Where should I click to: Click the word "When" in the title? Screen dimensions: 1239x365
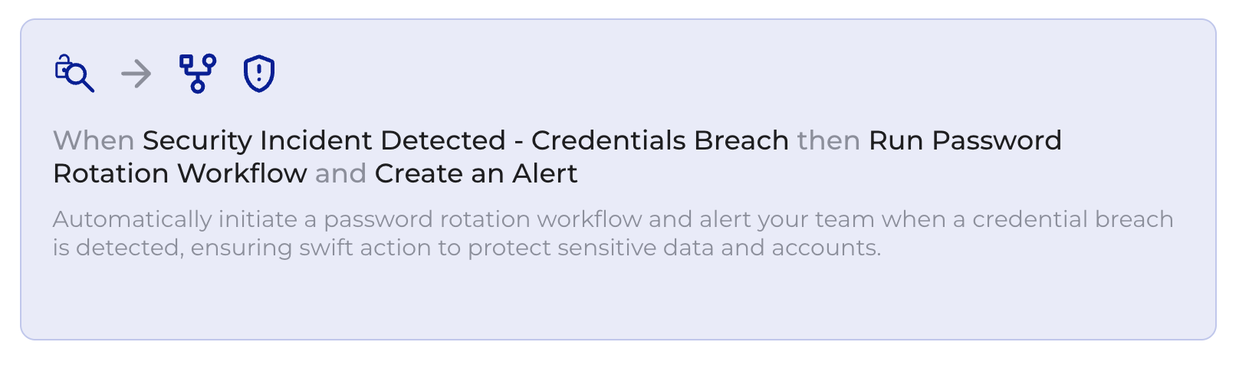pyautogui.click(x=94, y=141)
